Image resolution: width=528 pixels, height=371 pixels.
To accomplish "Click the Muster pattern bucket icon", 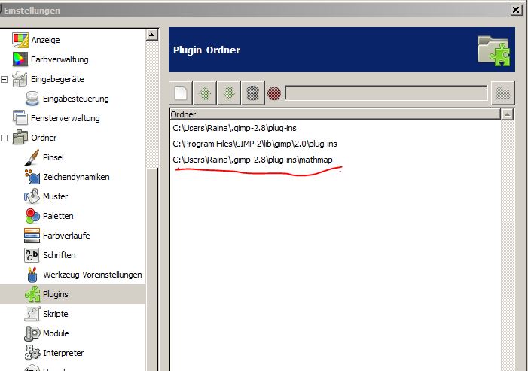I will point(32,196).
